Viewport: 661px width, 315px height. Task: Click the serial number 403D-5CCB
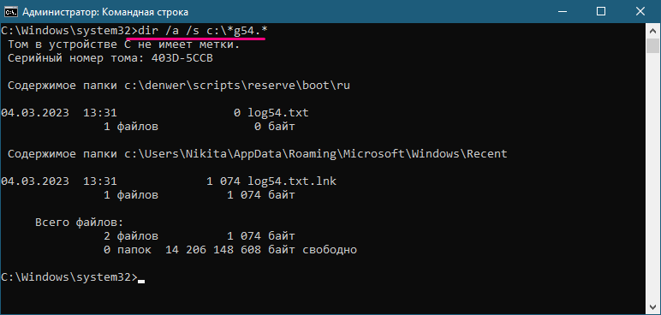click(x=182, y=58)
